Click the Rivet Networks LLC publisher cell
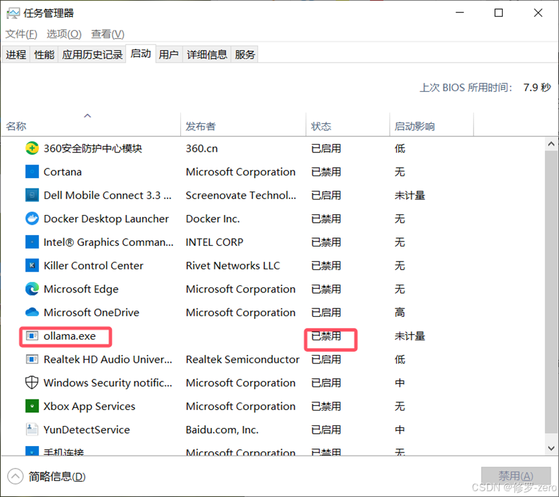The width and height of the screenshot is (559, 497). pos(233,265)
